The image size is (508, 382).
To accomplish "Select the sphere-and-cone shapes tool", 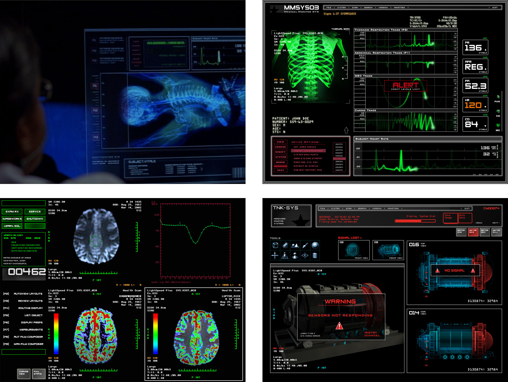I will tap(295, 245).
